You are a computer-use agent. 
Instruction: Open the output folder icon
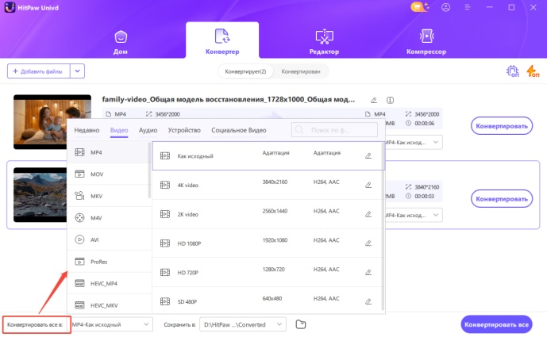(x=300, y=324)
